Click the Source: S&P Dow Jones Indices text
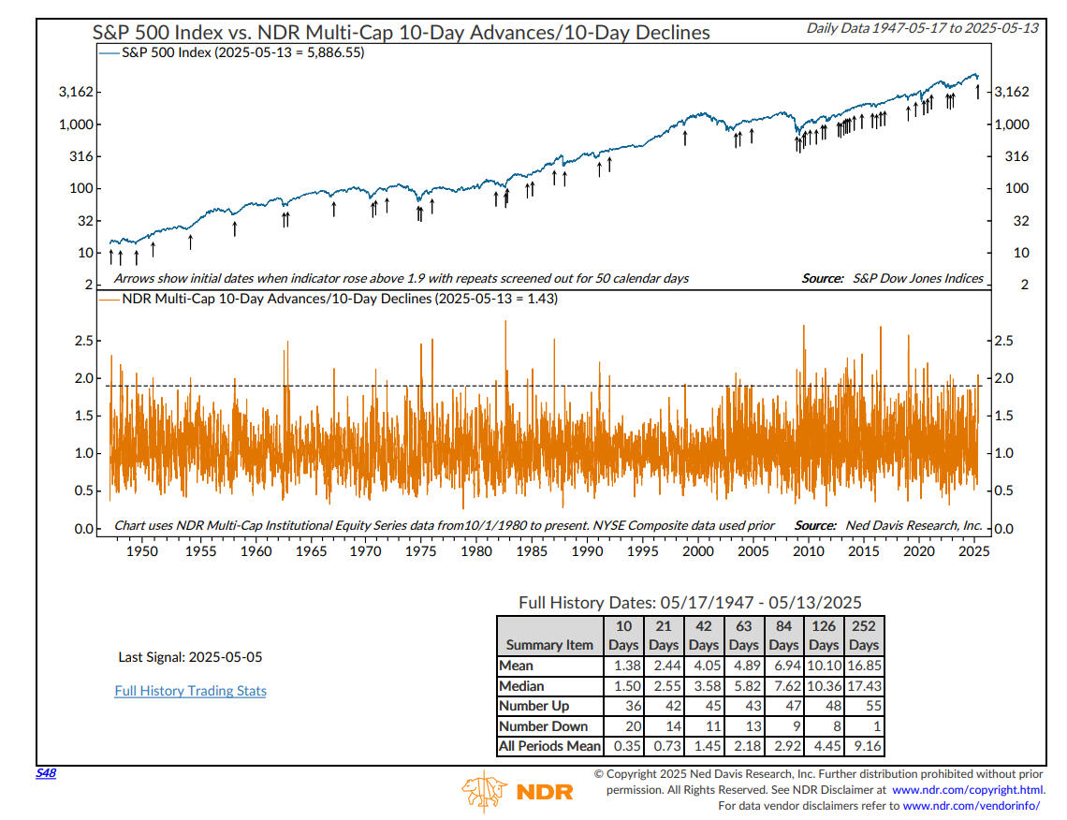The image size is (1067, 820). click(892, 278)
